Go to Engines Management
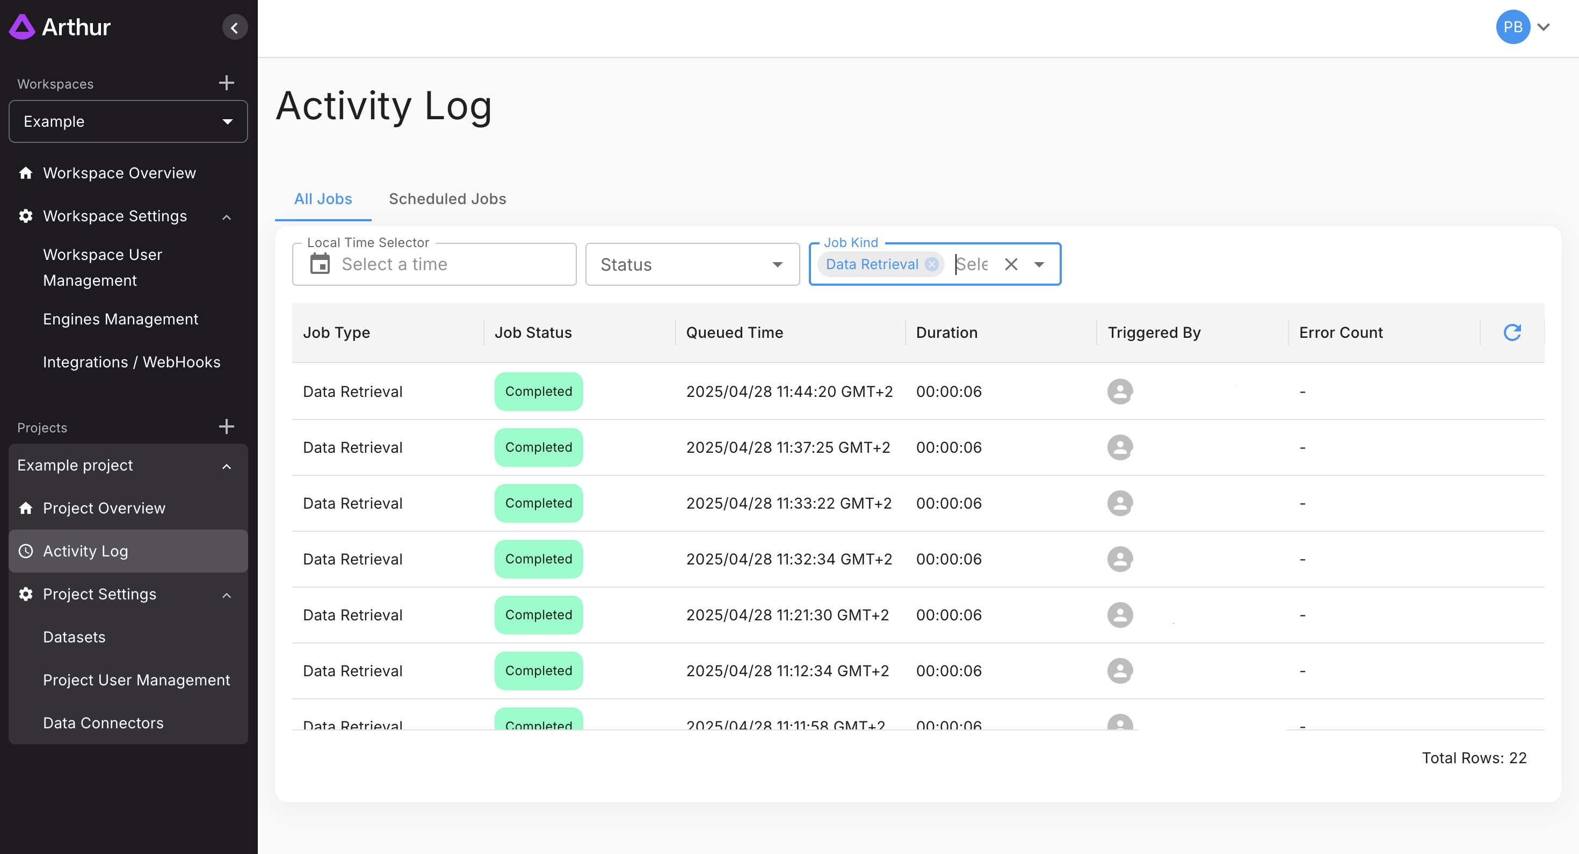The width and height of the screenshot is (1579, 854). point(120,319)
